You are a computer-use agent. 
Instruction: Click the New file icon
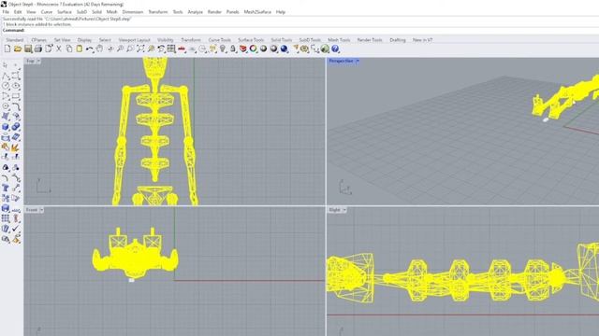[7, 49]
